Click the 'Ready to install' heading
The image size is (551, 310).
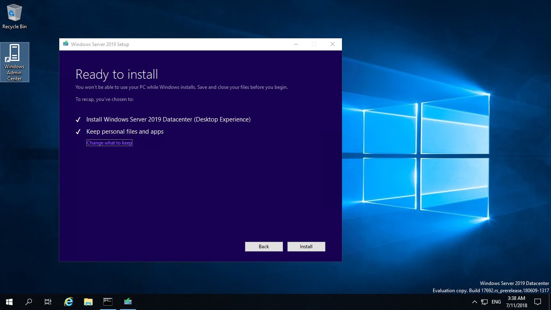coord(117,74)
